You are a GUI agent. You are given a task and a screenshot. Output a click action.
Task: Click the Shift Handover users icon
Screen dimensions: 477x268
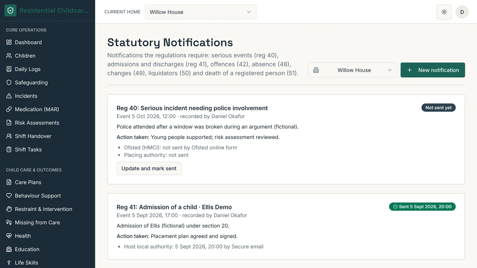(x=9, y=136)
